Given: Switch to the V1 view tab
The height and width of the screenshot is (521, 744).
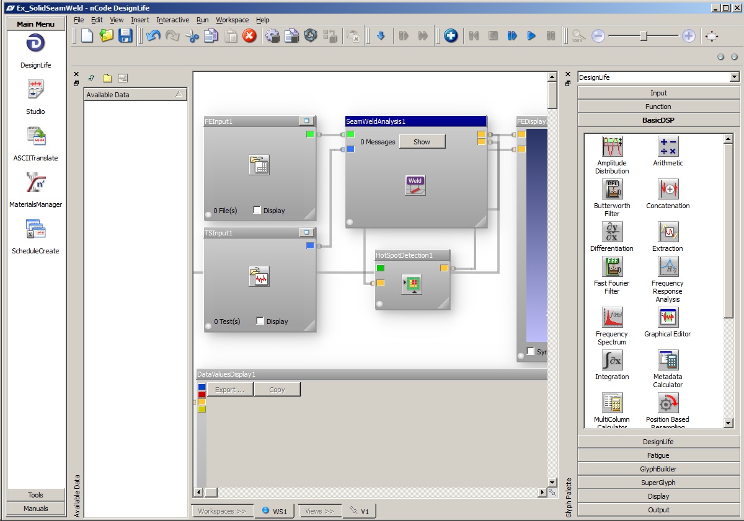Looking at the screenshot, I should 360,511.
